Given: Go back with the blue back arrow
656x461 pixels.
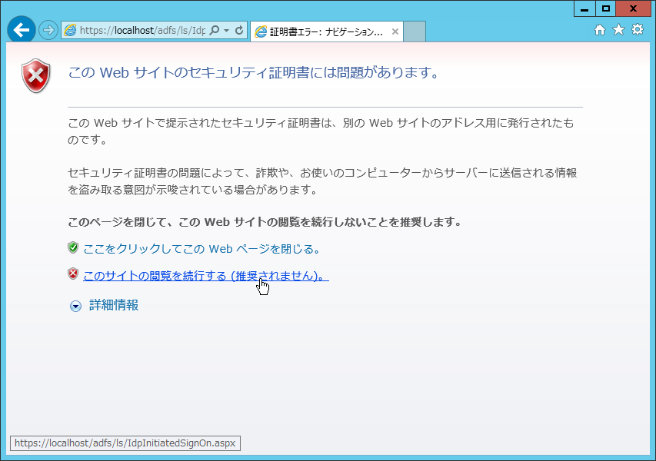Looking at the screenshot, I should [22, 30].
